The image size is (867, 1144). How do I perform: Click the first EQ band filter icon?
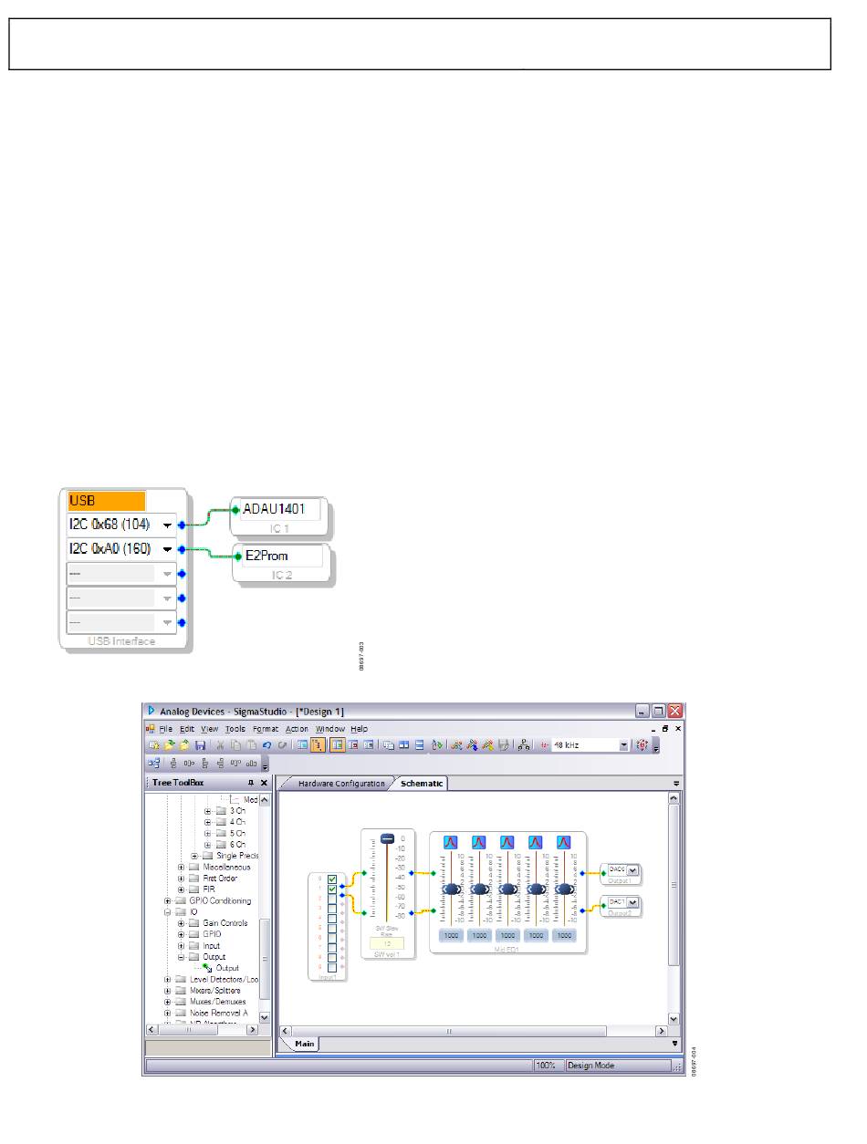(x=450, y=842)
